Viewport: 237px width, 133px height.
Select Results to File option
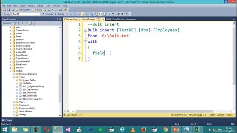coord(104,14)
